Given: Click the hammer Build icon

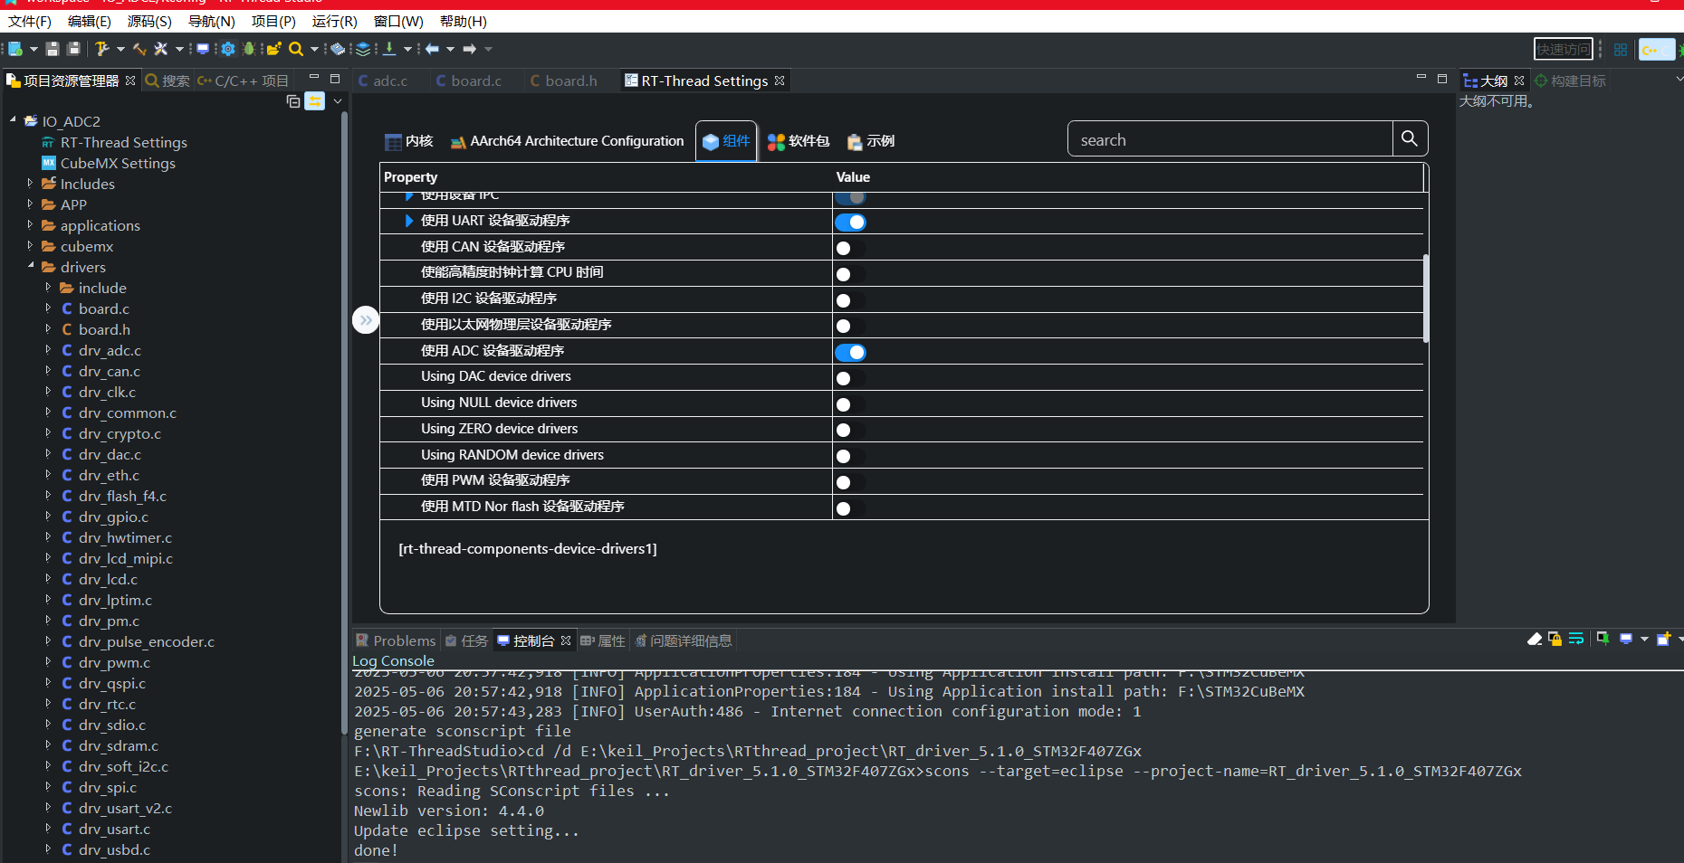Looking at the screenshot, I should point(101,49).
